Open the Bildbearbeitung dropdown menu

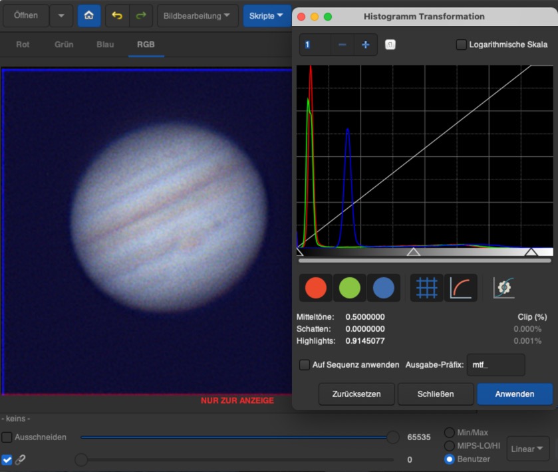(x=197, y=15)
